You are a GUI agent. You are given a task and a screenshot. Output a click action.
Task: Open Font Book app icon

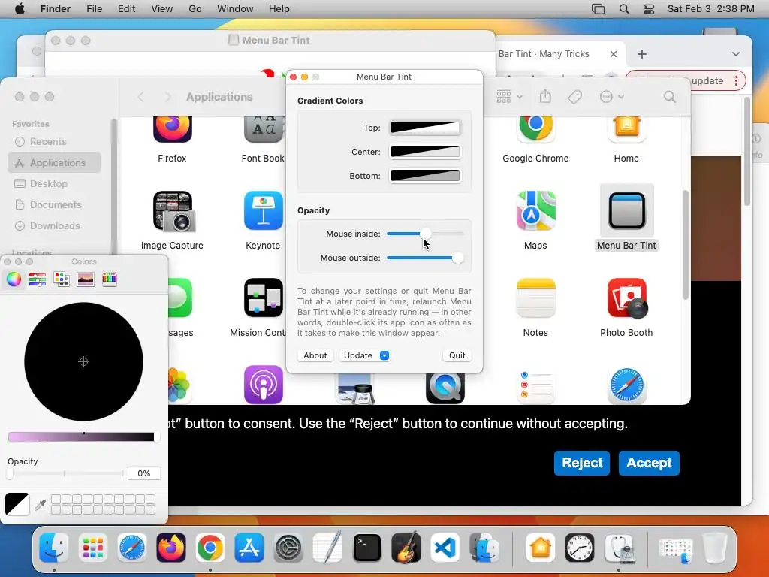pos(263,129)
